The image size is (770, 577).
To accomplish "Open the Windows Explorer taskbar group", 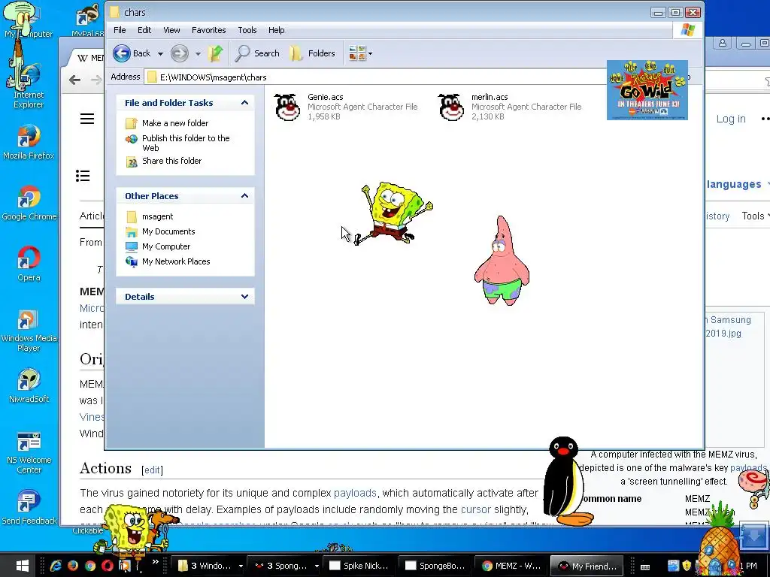I will pos(211,566).
